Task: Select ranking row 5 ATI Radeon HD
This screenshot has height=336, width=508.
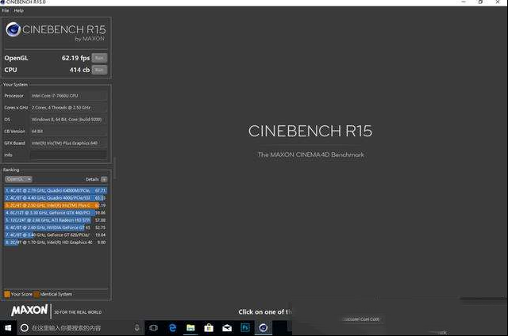Action: (56, 220)
